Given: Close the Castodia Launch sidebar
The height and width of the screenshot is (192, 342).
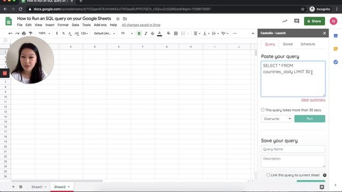Looking at the screenshot, I should (x=324, y=33).
